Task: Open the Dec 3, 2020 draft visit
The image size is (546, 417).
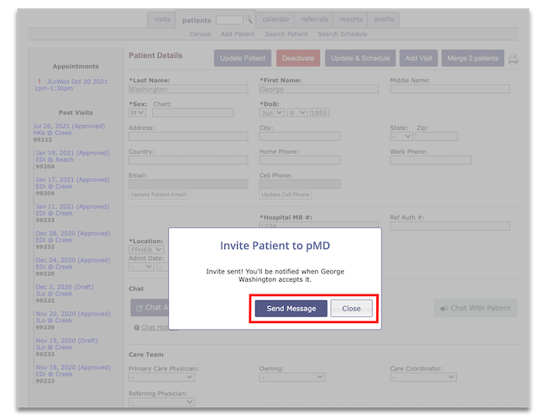Action: point(65,290)
